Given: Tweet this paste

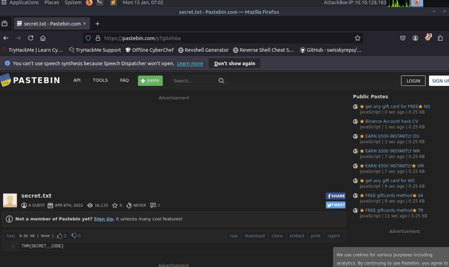Looking at the screenshot, I should [x=335, y=205].
